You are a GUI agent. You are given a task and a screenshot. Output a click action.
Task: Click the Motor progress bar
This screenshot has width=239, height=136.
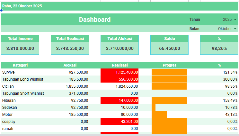tap(159, 115)
